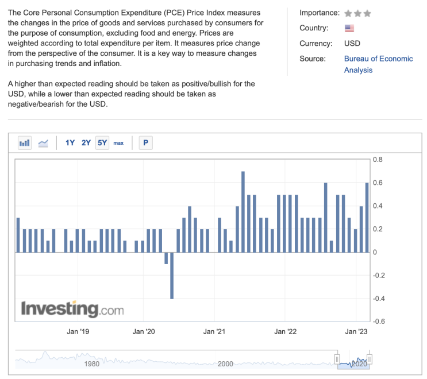Image resolution: width=427 pixels, height=379 pixels.
Task: Click the Investing.com watermark logo
Action: pos(72,308)
